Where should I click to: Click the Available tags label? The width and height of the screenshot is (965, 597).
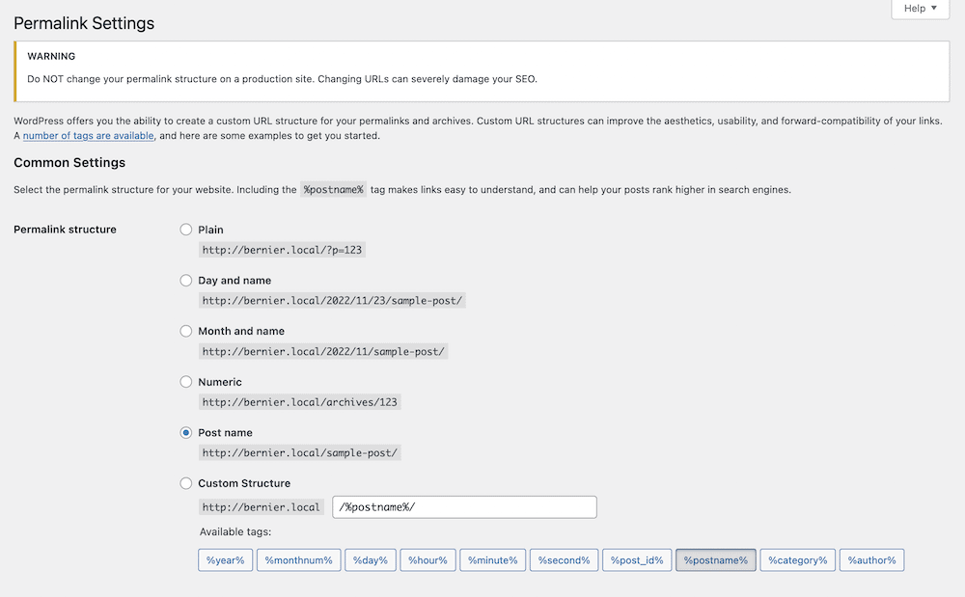235,531
